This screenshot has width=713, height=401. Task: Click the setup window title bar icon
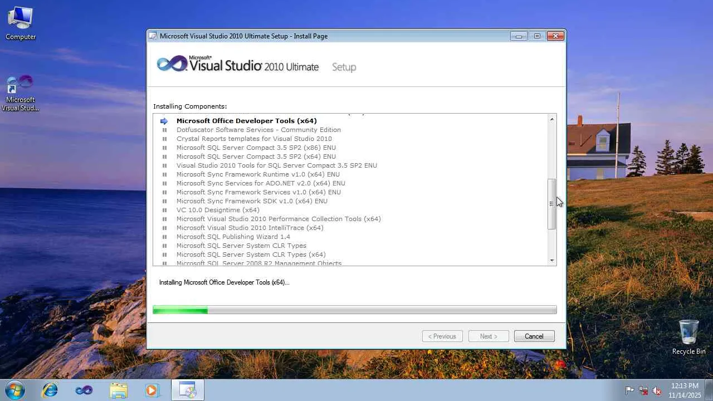(153, 36)
